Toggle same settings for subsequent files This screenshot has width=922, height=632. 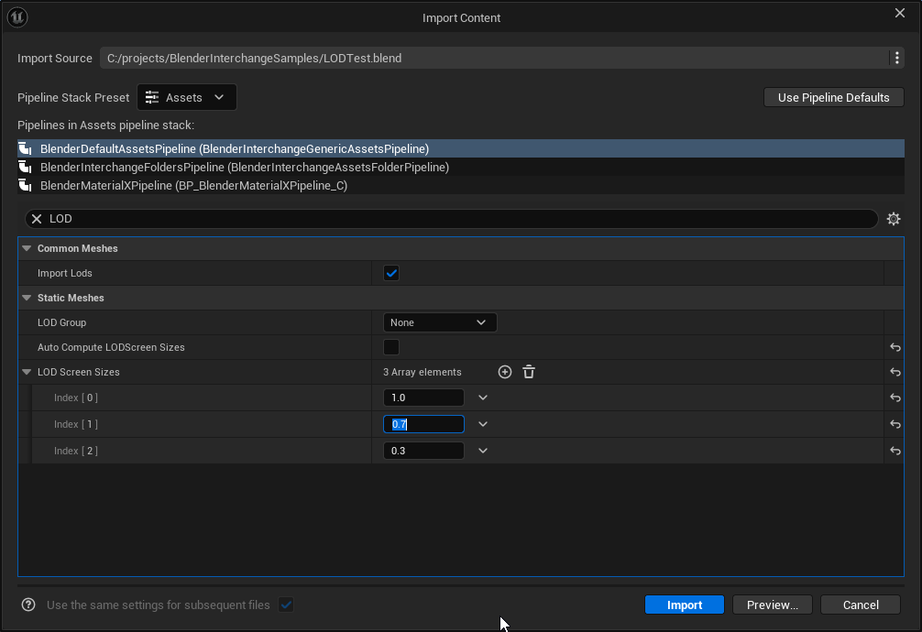(286, 605)
